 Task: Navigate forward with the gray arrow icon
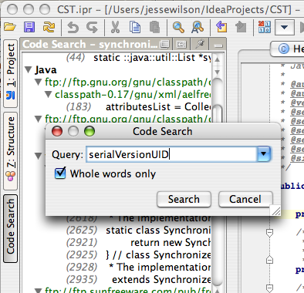point(241,27)
